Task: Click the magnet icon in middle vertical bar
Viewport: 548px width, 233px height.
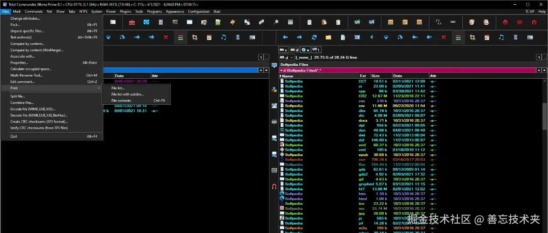Action: 274,186
